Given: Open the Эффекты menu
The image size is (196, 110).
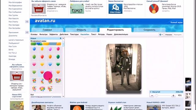Looking at the screenshot, I should (54, 35).
